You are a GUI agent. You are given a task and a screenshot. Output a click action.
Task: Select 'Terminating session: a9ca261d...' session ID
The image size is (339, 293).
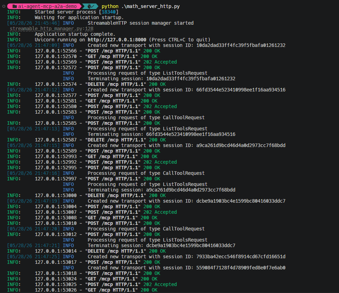(x=191, y=190)
